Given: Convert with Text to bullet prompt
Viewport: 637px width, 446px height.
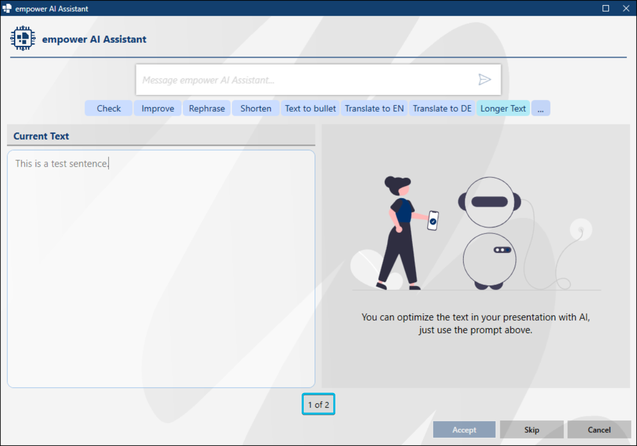Looking at the screenshot, I should (310, 108).
